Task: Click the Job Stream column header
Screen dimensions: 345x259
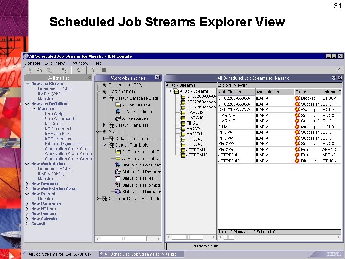Action: tap(237, 92)
